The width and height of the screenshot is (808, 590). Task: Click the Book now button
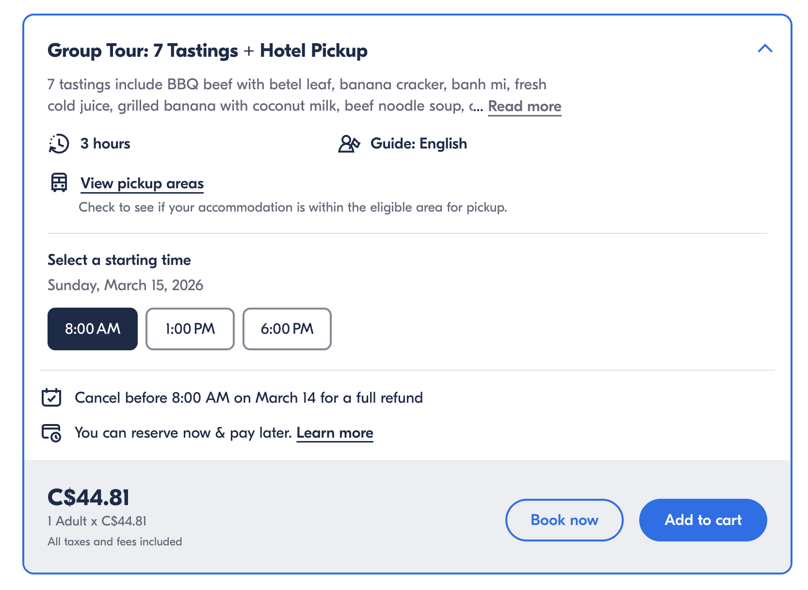click(564, 520)
